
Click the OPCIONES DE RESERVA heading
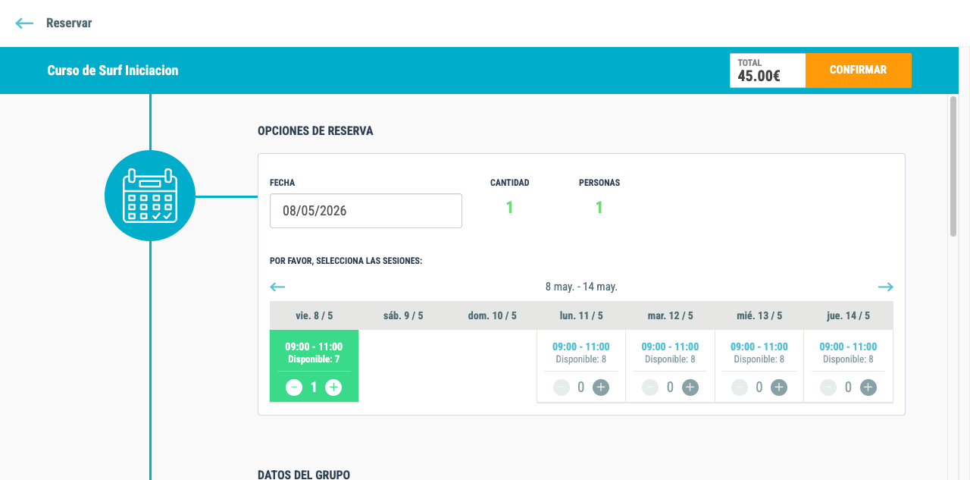pyautogui.click(x=315, y=131)
